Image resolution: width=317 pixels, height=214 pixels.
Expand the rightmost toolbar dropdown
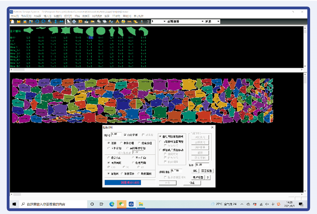[219, 22]
